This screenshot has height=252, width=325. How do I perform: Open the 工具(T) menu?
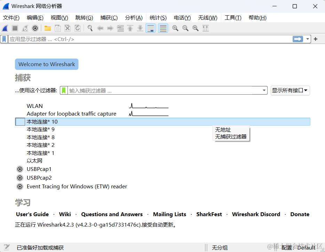pos(233,18)
